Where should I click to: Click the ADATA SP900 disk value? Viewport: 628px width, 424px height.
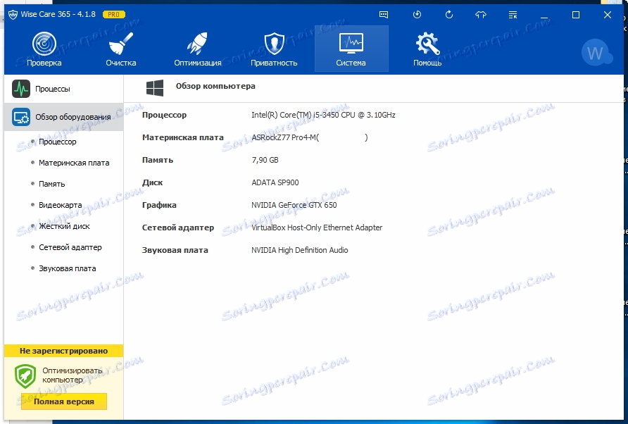[x=275, y=182]
